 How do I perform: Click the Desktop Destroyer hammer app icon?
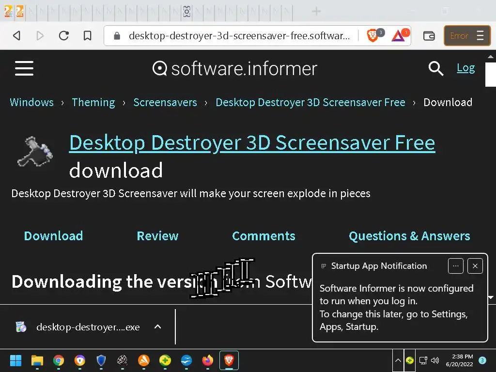tap(35, 152)
